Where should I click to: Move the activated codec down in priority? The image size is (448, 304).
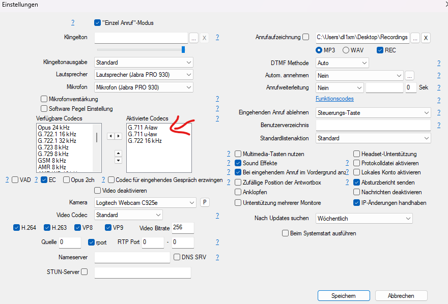119,161
